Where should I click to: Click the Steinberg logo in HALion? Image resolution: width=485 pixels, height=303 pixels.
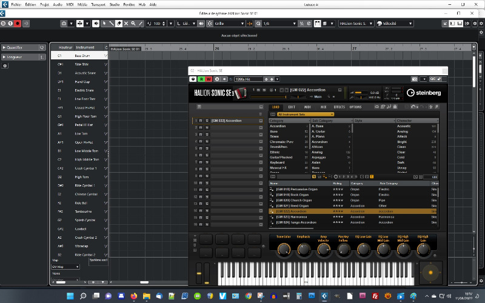423,93
